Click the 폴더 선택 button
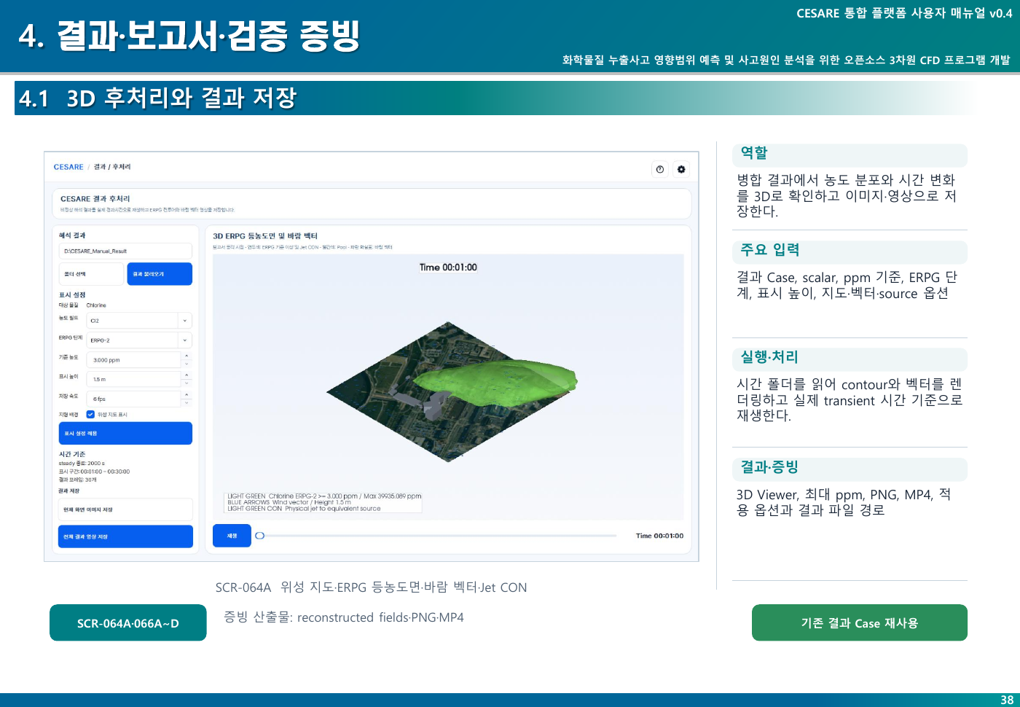Viewport: 1020px width, 707px height. (91, 274)
